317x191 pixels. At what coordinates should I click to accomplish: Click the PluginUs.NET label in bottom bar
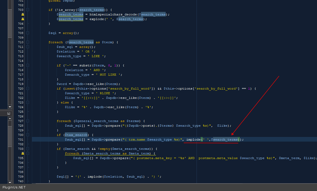tap(14, 187)
